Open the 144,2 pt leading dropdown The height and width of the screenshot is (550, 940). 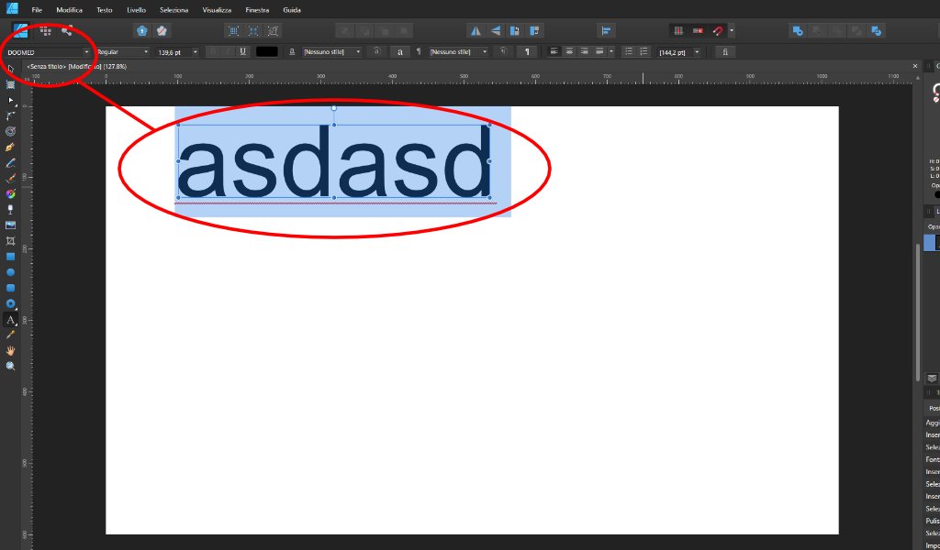coord(697,52)
